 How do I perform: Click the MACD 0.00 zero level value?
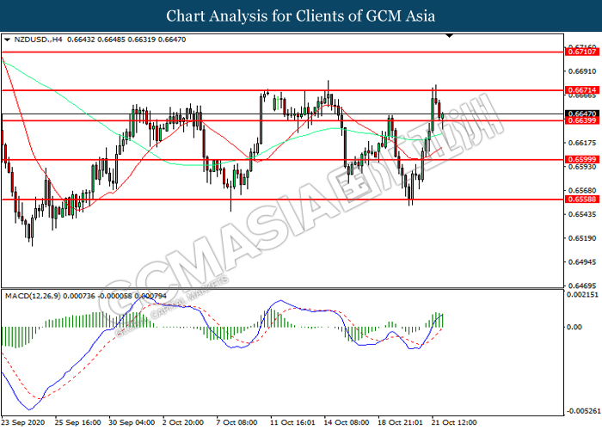[574, 327]
